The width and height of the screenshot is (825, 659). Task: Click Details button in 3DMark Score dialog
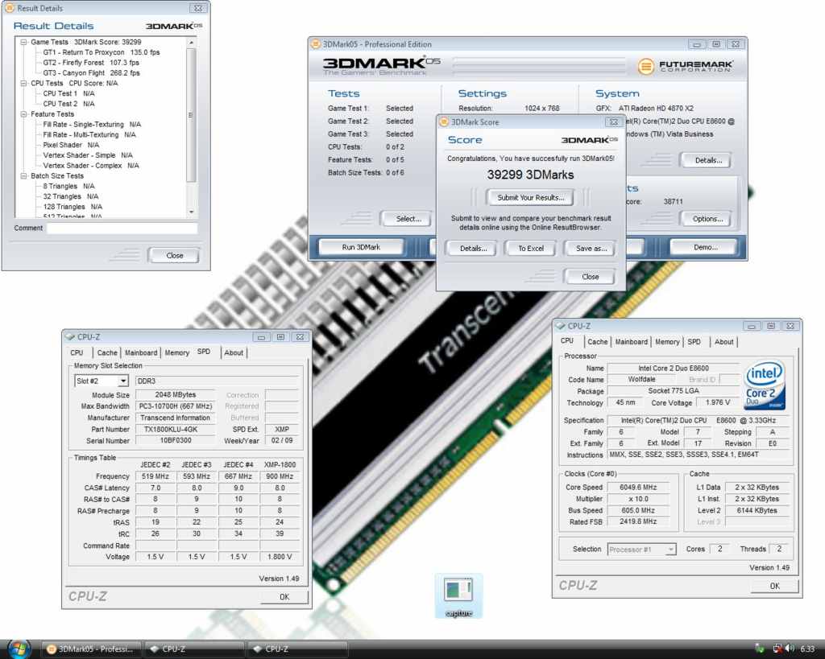pos(473,248)
